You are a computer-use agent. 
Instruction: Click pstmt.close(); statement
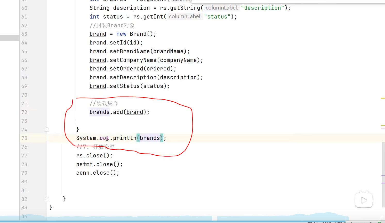[99, 164]
